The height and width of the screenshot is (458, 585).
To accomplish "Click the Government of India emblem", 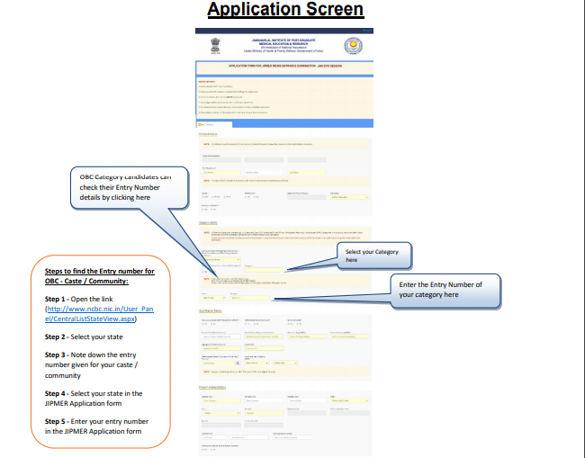I will [220, 45].
